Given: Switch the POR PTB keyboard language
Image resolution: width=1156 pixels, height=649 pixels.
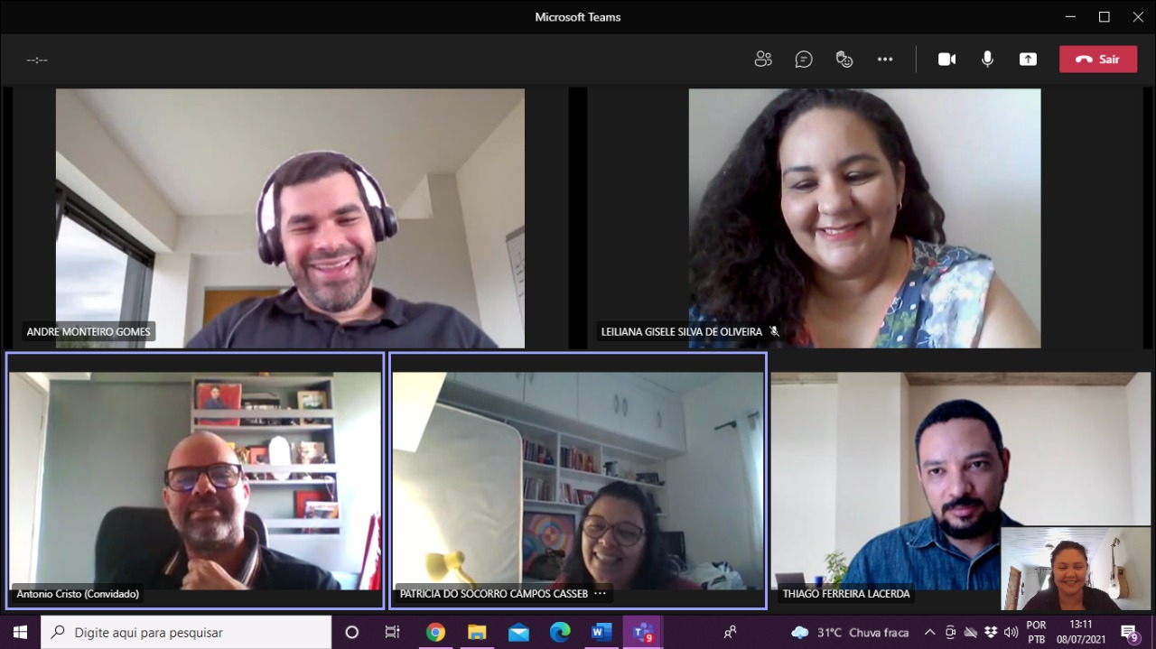Looking at the screenshot, I should [1036, 632].
